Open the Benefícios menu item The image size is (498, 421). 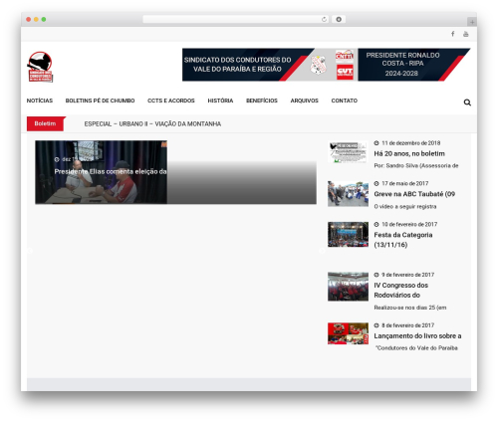coord(262,101)
